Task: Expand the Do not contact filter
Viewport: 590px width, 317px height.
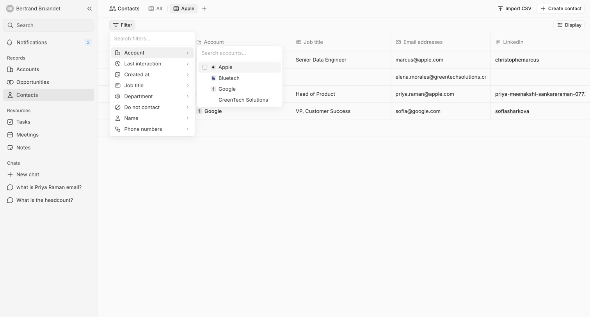Action: pyautogui.click(x=152, y=107)
